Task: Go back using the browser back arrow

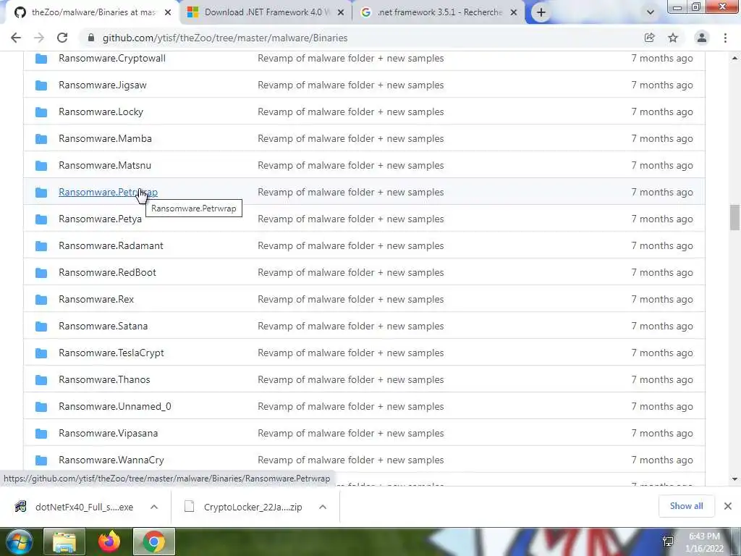Action: [16, 38]
